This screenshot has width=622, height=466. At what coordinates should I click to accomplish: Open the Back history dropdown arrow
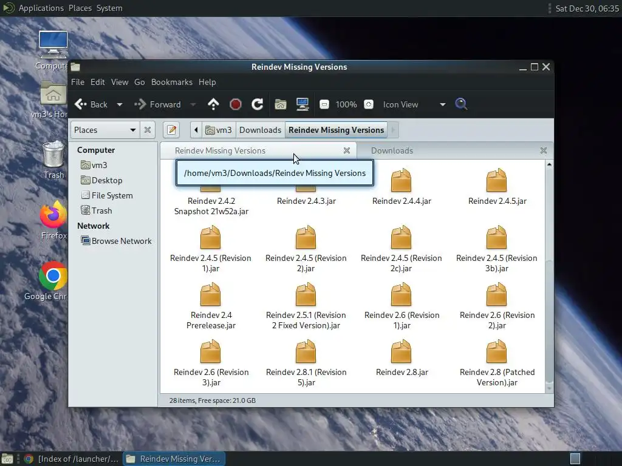pyautogui.click(x=120, y=104)
